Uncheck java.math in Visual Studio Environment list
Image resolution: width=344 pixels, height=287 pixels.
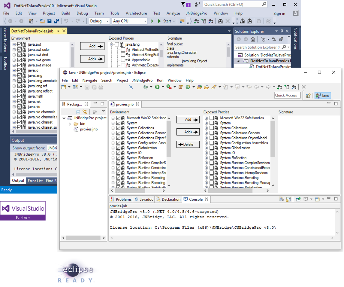click(x=20, y=96)
